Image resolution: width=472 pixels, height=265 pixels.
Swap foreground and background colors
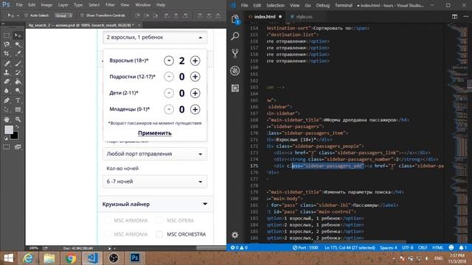[18, 127]
